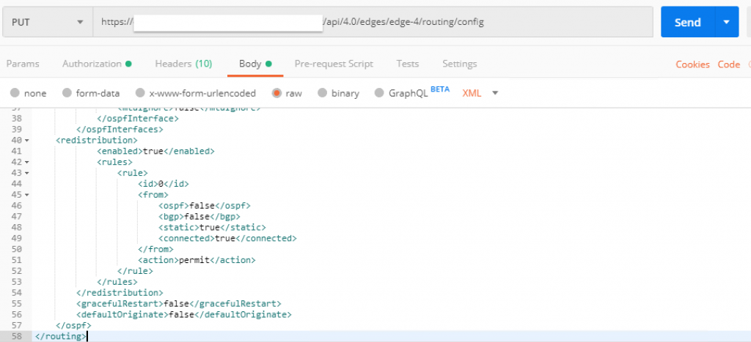Click line number 58 in the gutter
Image resolution: width=751 pixels, height=342 pixels.
pyautogui.click(x=16, y=336)
